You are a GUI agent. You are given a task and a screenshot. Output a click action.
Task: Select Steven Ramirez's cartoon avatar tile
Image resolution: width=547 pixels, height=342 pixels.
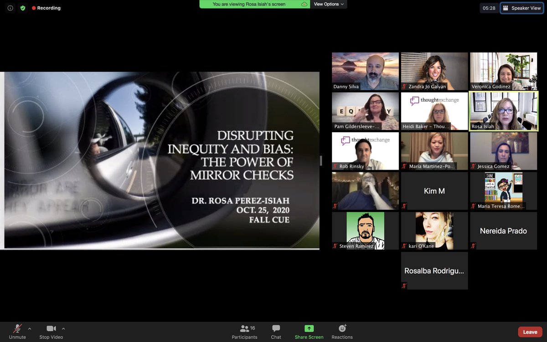[x=365, y=231]
